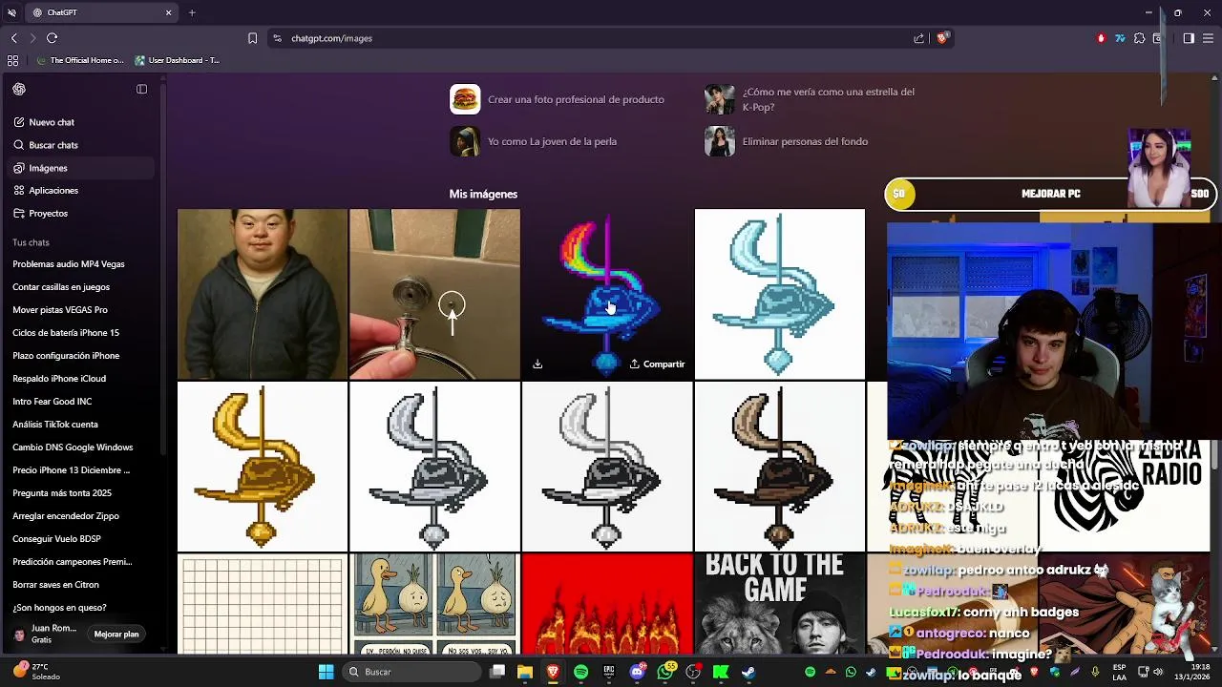
Task: Open the chat 'Mover pistas VEGAS Pro'
Action: [60, 310]
